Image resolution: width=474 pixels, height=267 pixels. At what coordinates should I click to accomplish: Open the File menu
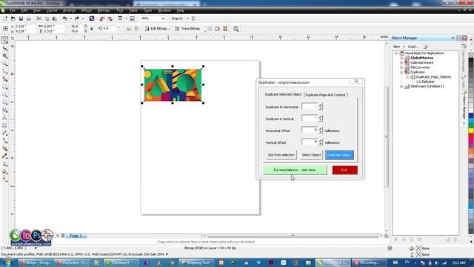click(x=13, y=10)
